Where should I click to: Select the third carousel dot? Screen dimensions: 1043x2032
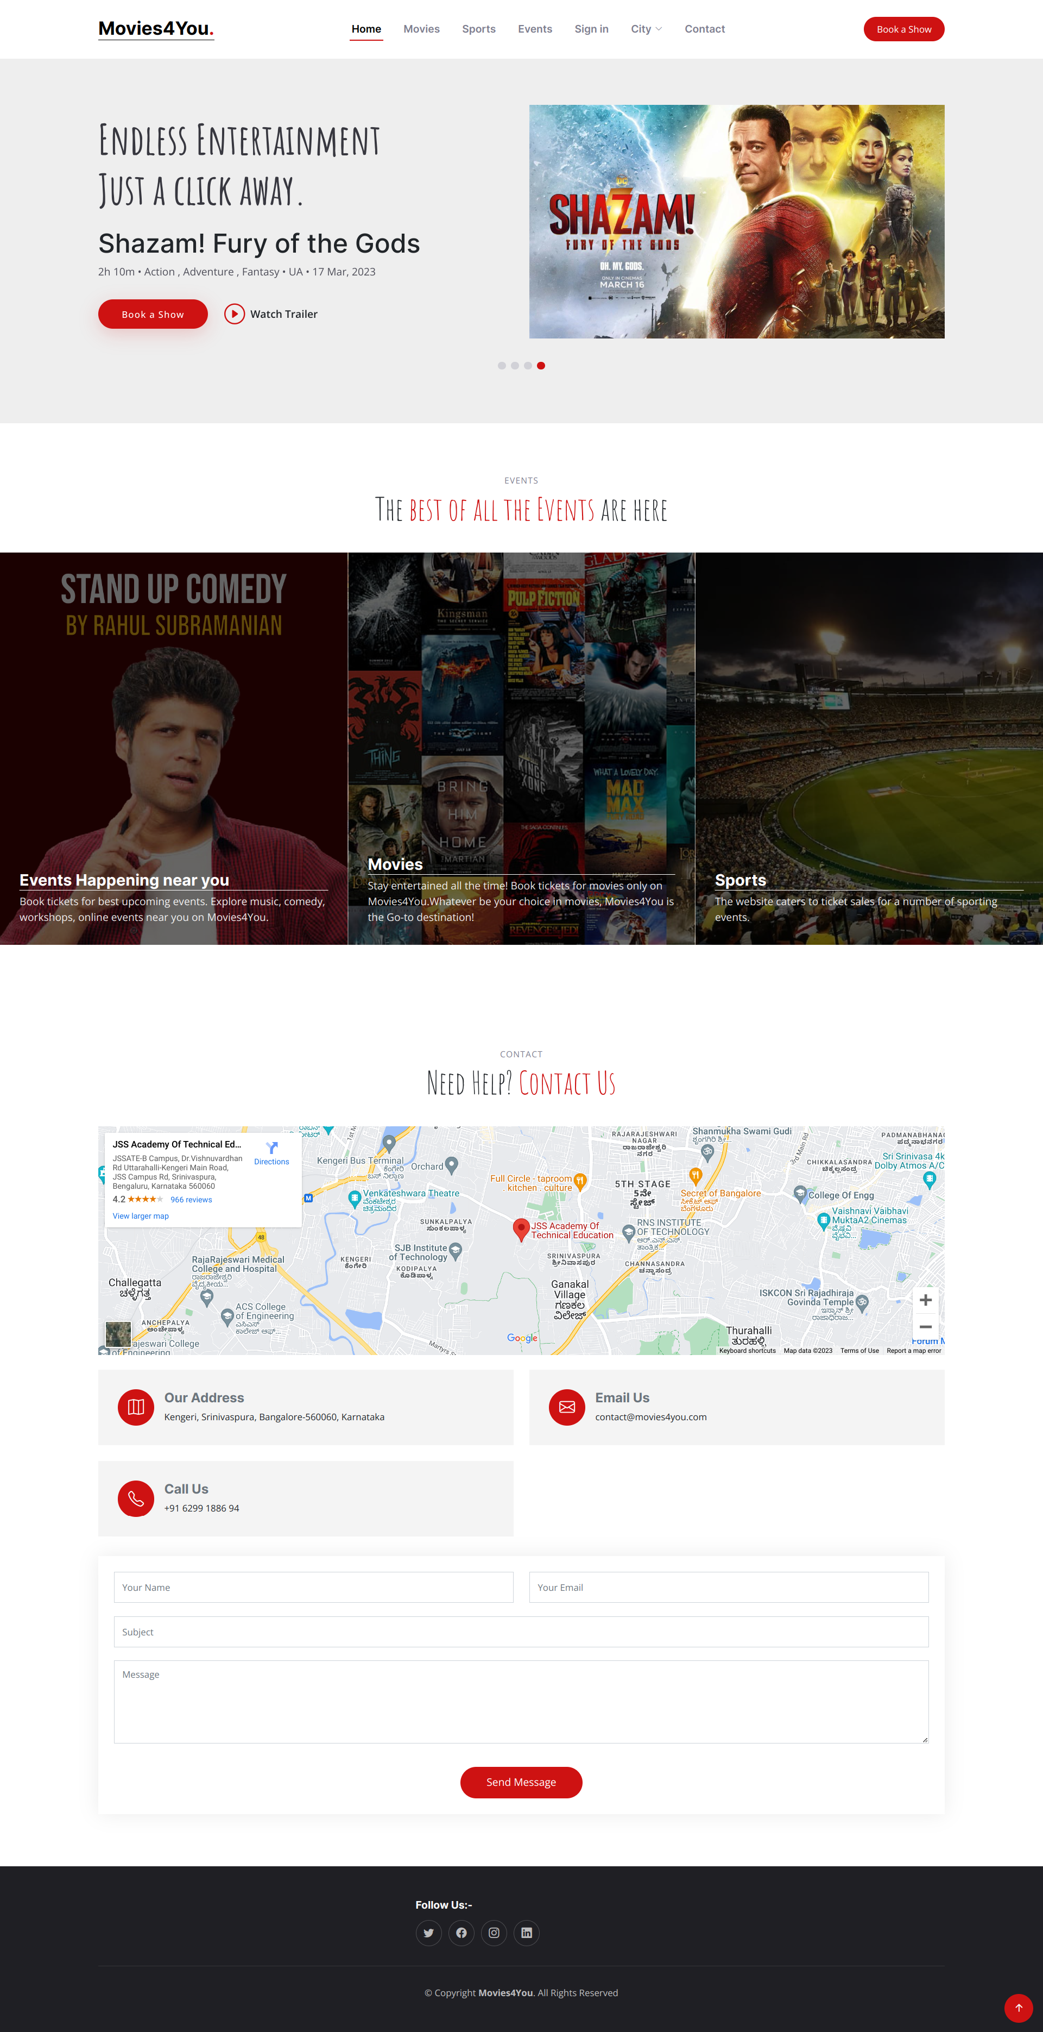[x=528, y=365]
